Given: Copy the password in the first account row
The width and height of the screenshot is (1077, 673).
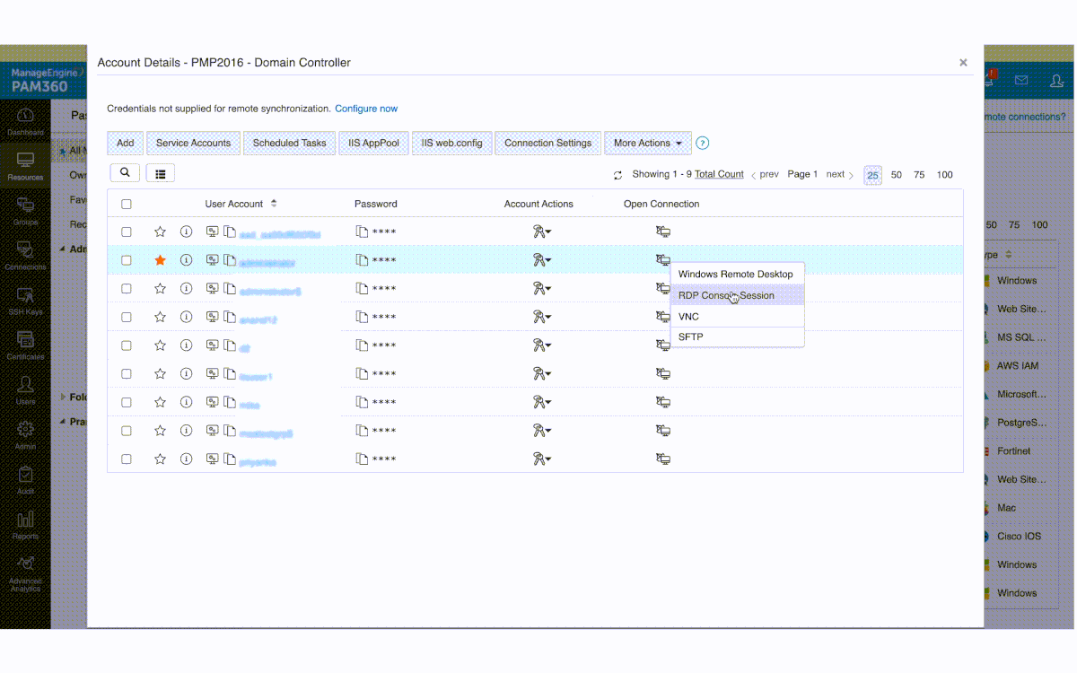Looking at the screenshot, I should [362, 232].
